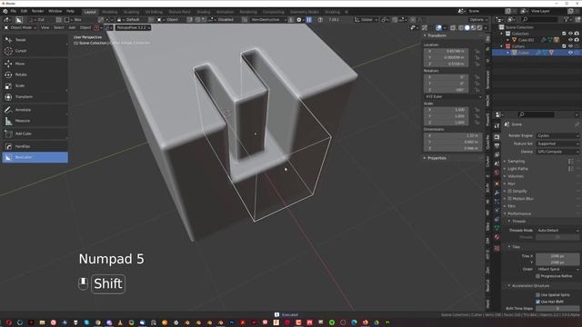Toggle Progressive Refine checkbox
The image size is (582, 327).
tap(537, 276)
